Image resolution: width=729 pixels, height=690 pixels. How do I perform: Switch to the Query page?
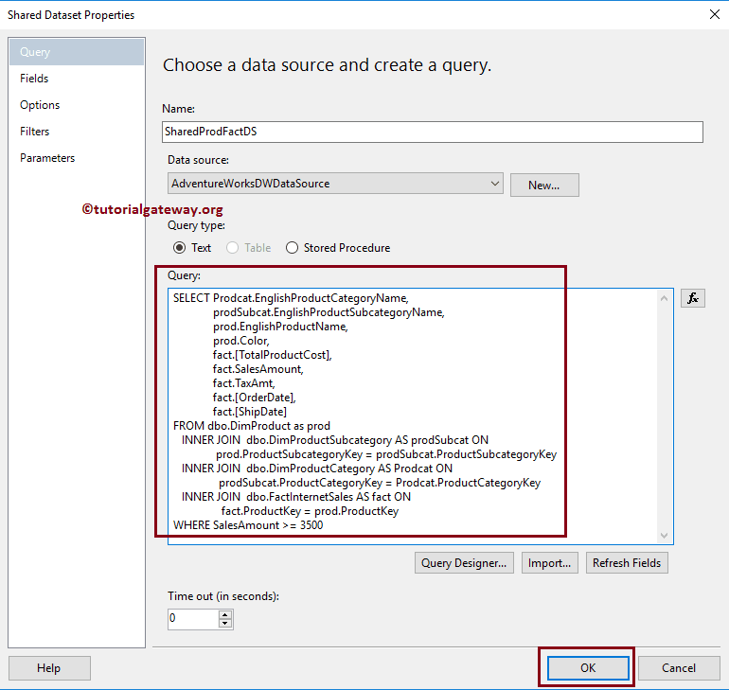pyautogui.click(x=77, y=52)
